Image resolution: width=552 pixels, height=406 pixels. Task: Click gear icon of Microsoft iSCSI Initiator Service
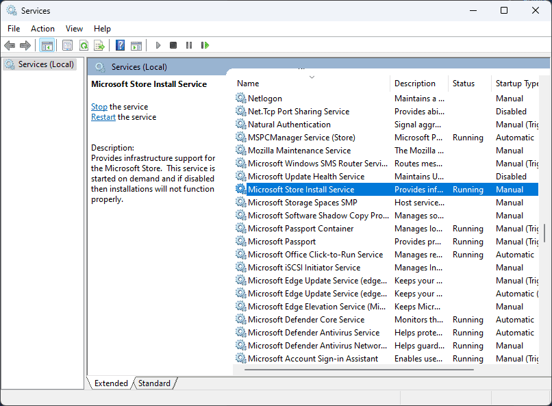(240, 268)
